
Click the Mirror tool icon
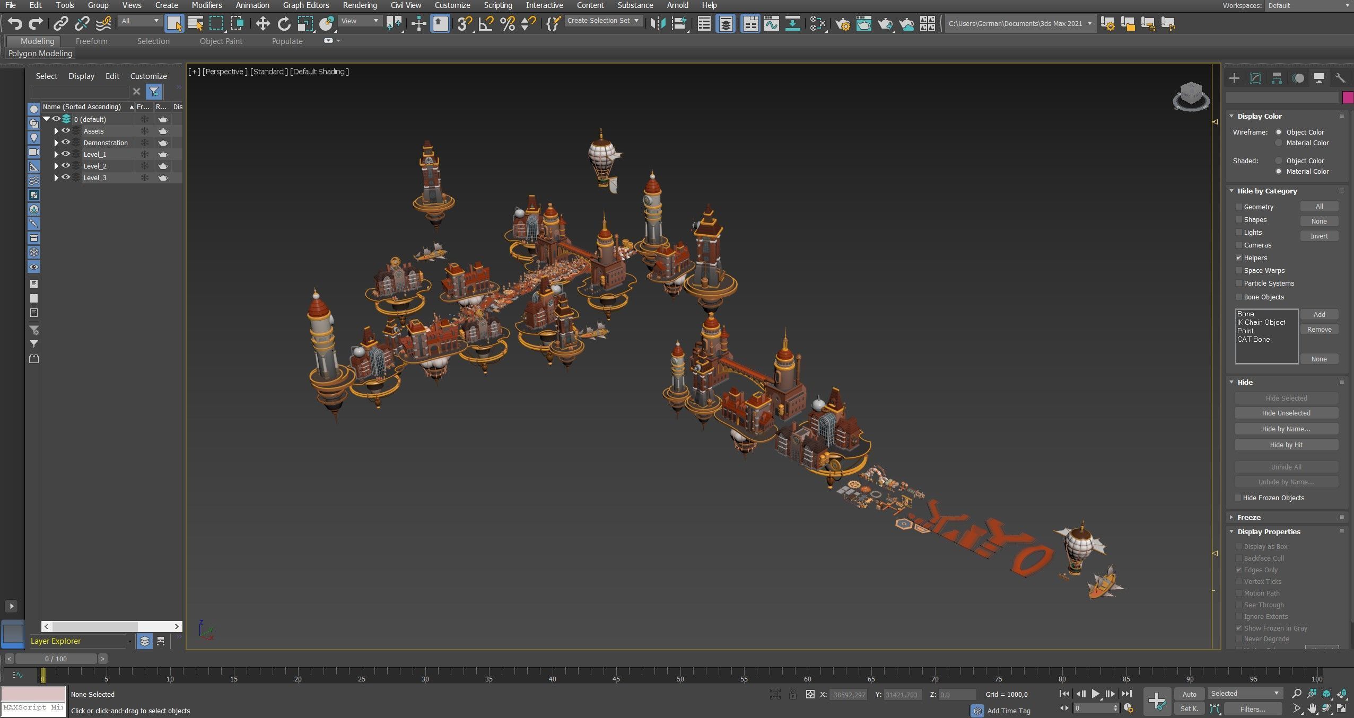[x=658, y=23]
